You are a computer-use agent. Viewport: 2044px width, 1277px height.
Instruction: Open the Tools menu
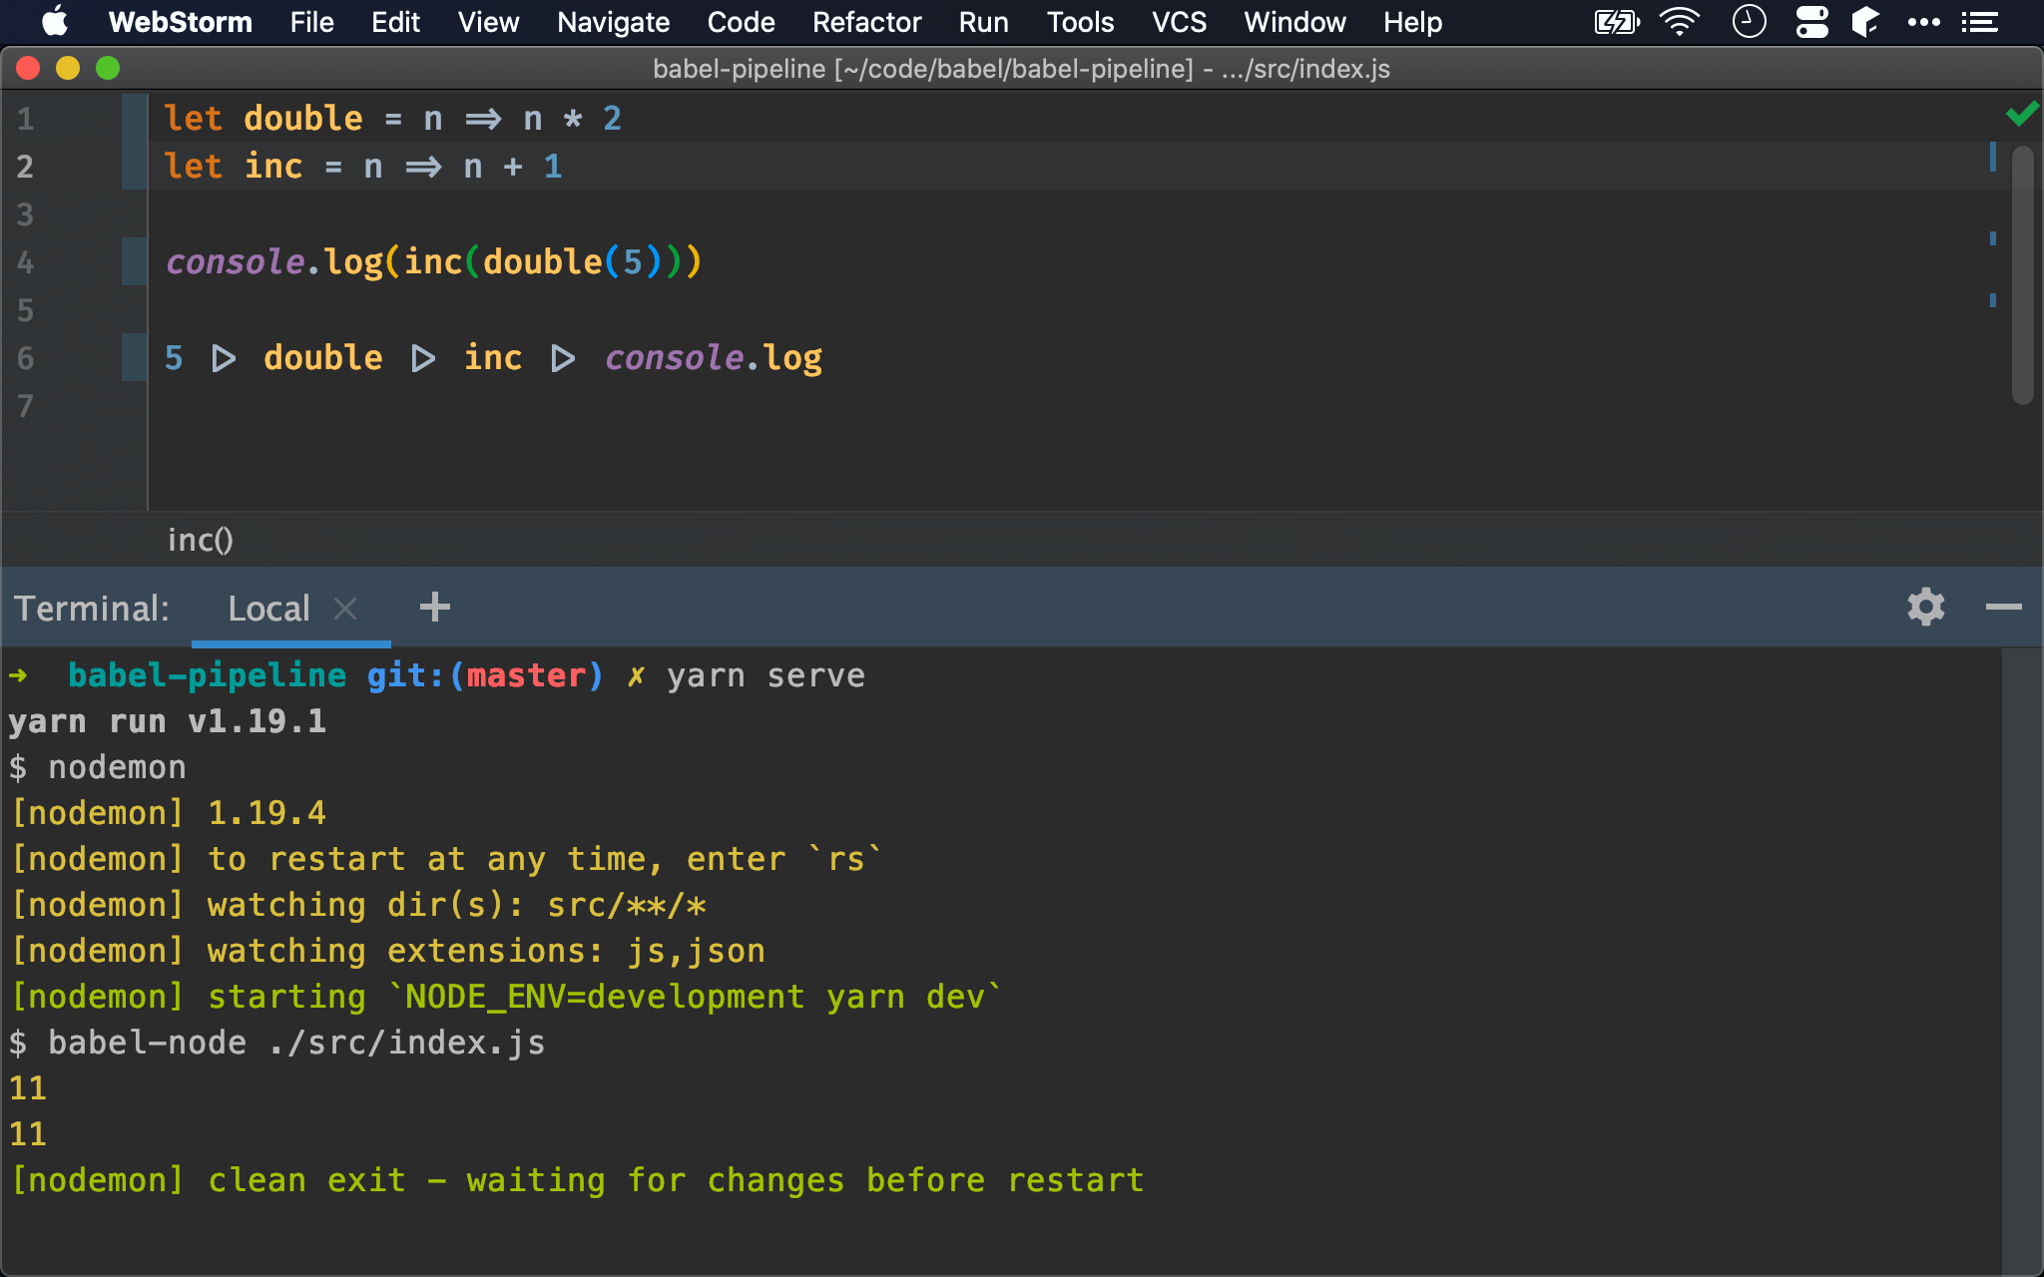click(x=1080, y=22)
